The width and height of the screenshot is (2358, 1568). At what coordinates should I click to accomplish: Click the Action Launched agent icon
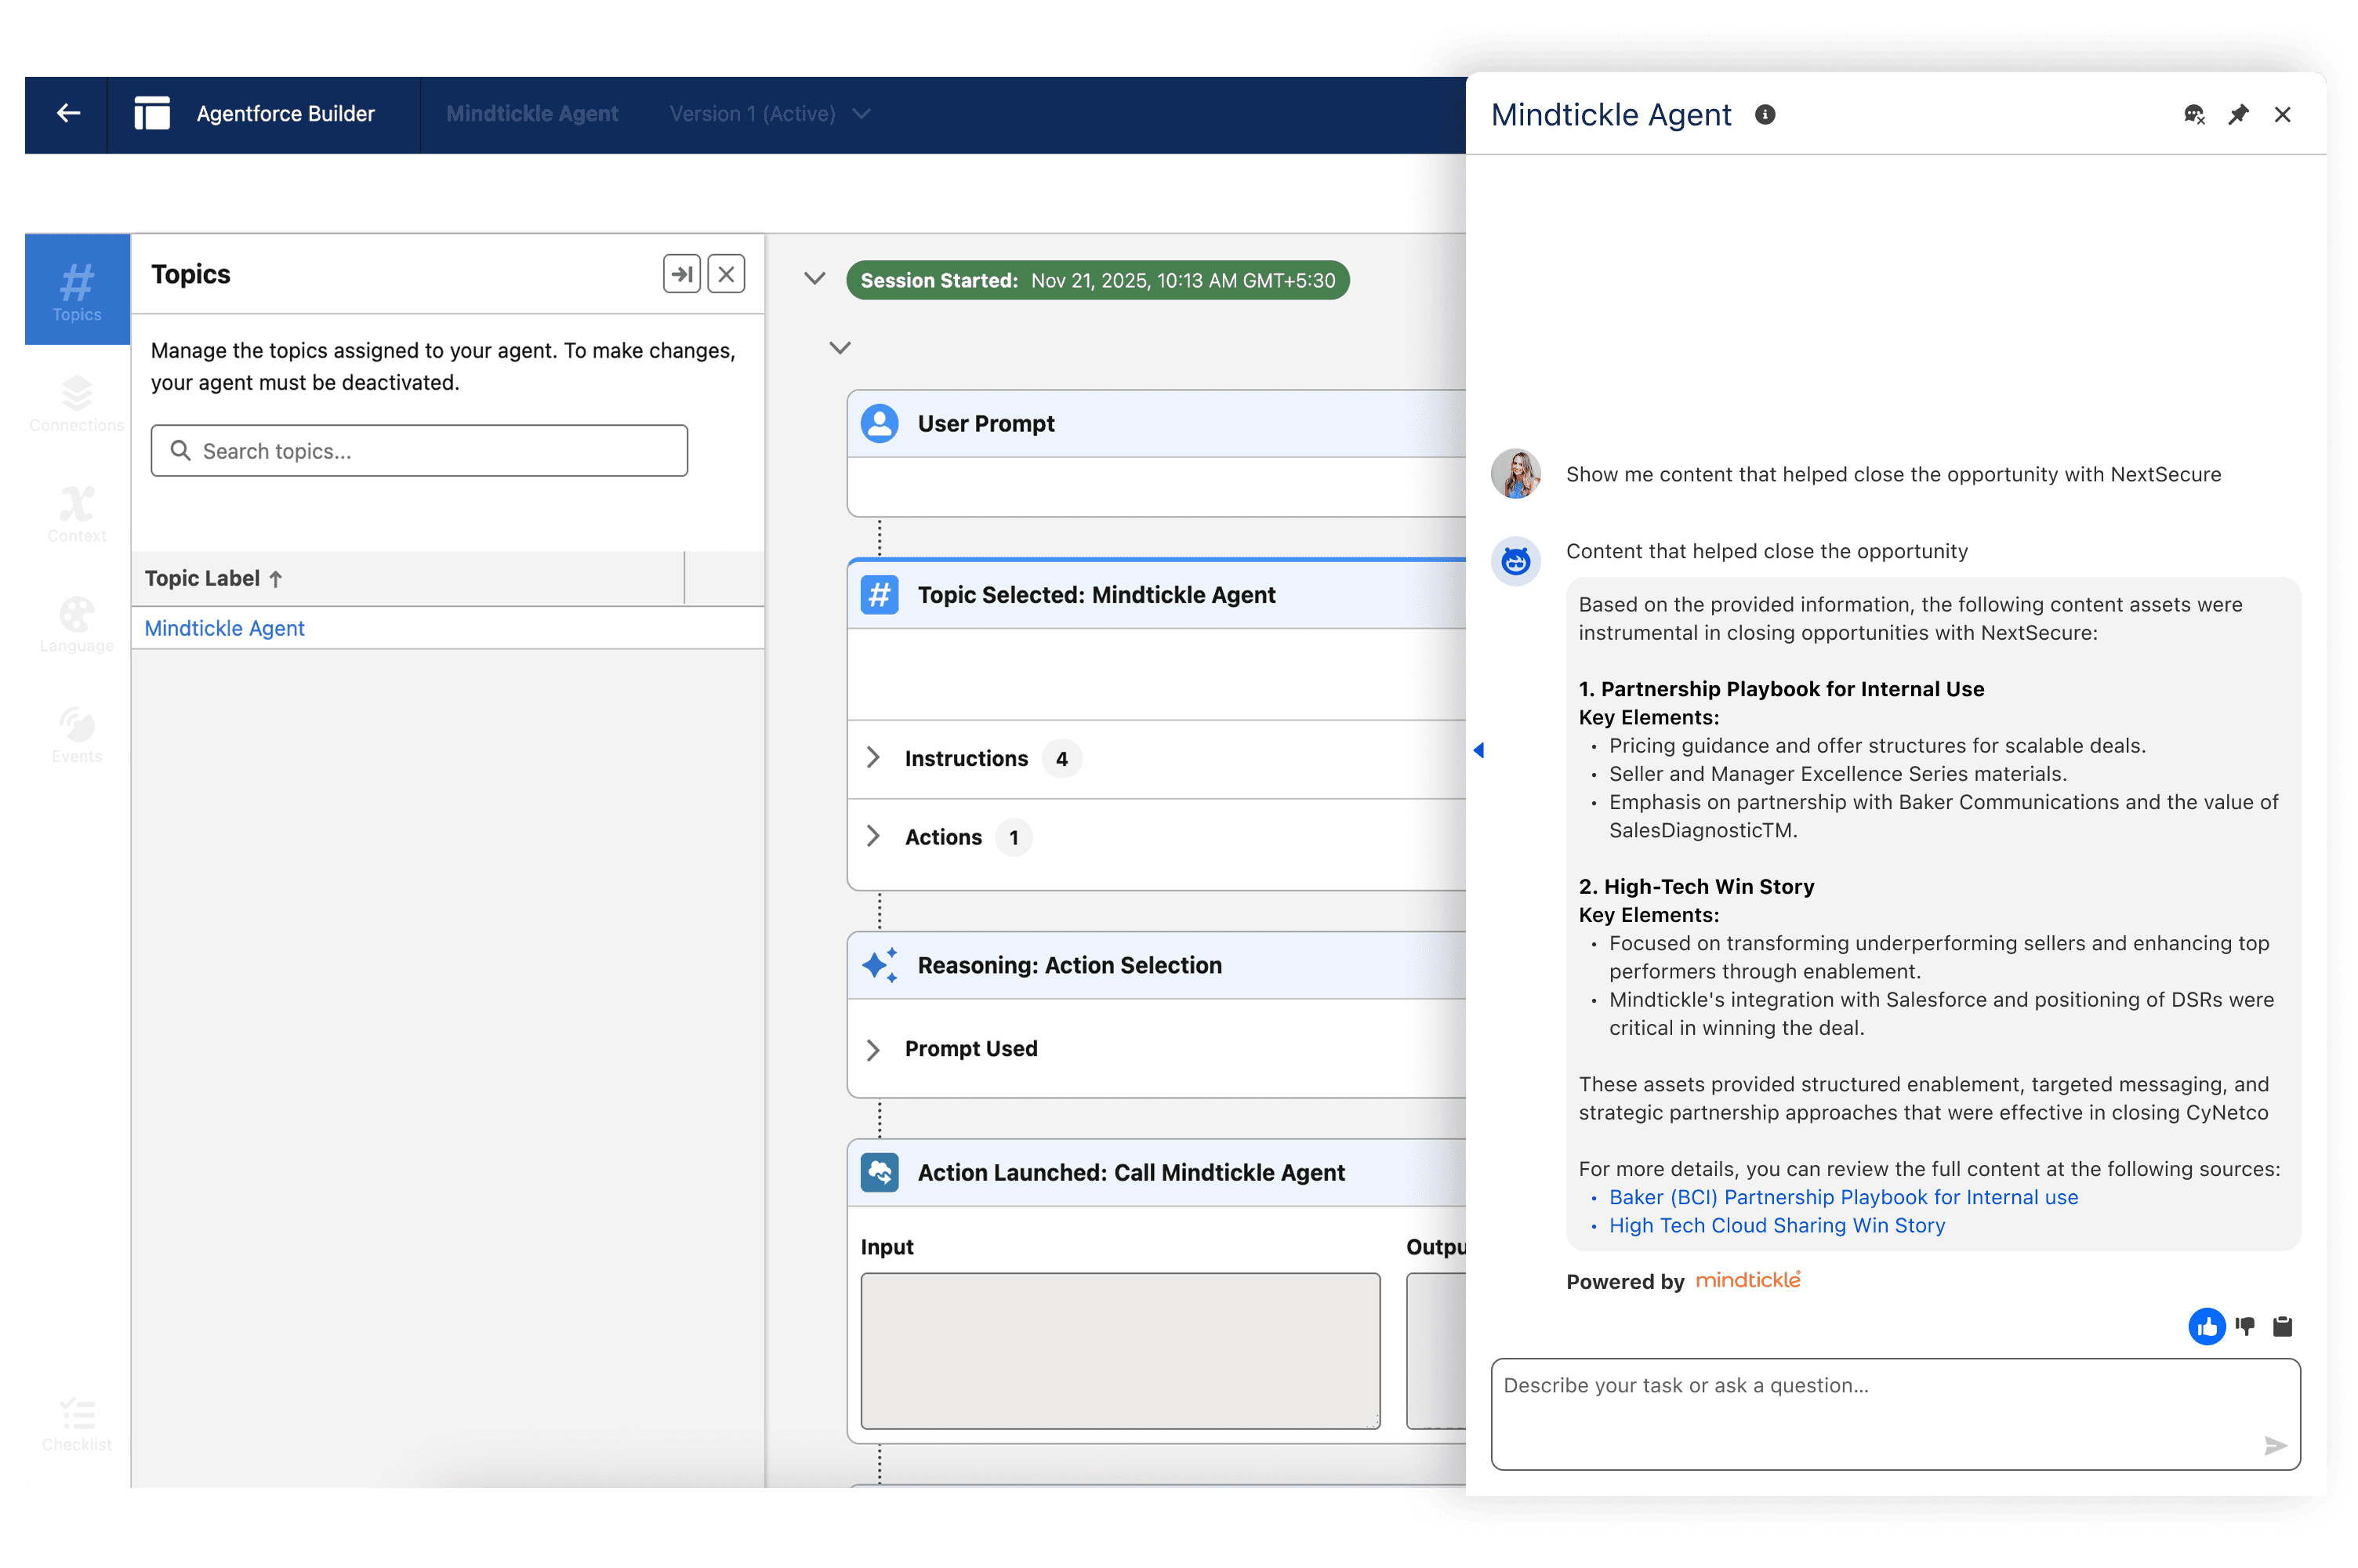coord(880,1171)
